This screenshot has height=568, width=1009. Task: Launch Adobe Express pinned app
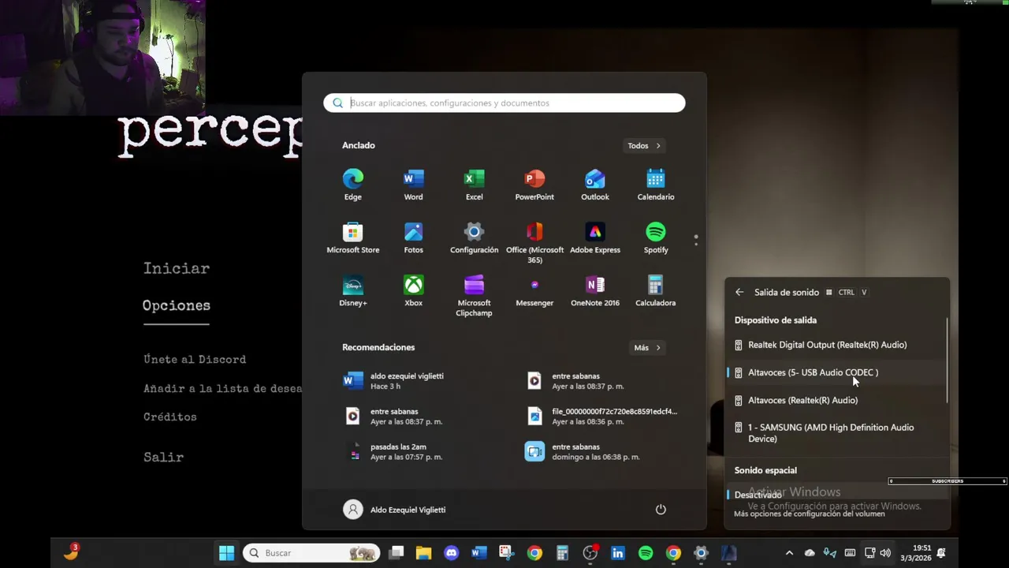tap(595, 237)
